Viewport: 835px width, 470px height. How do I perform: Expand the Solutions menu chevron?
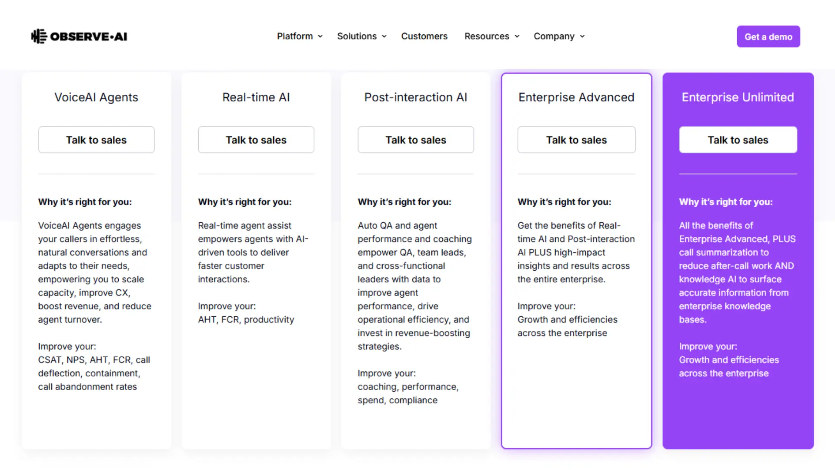[x=384, y=37]
